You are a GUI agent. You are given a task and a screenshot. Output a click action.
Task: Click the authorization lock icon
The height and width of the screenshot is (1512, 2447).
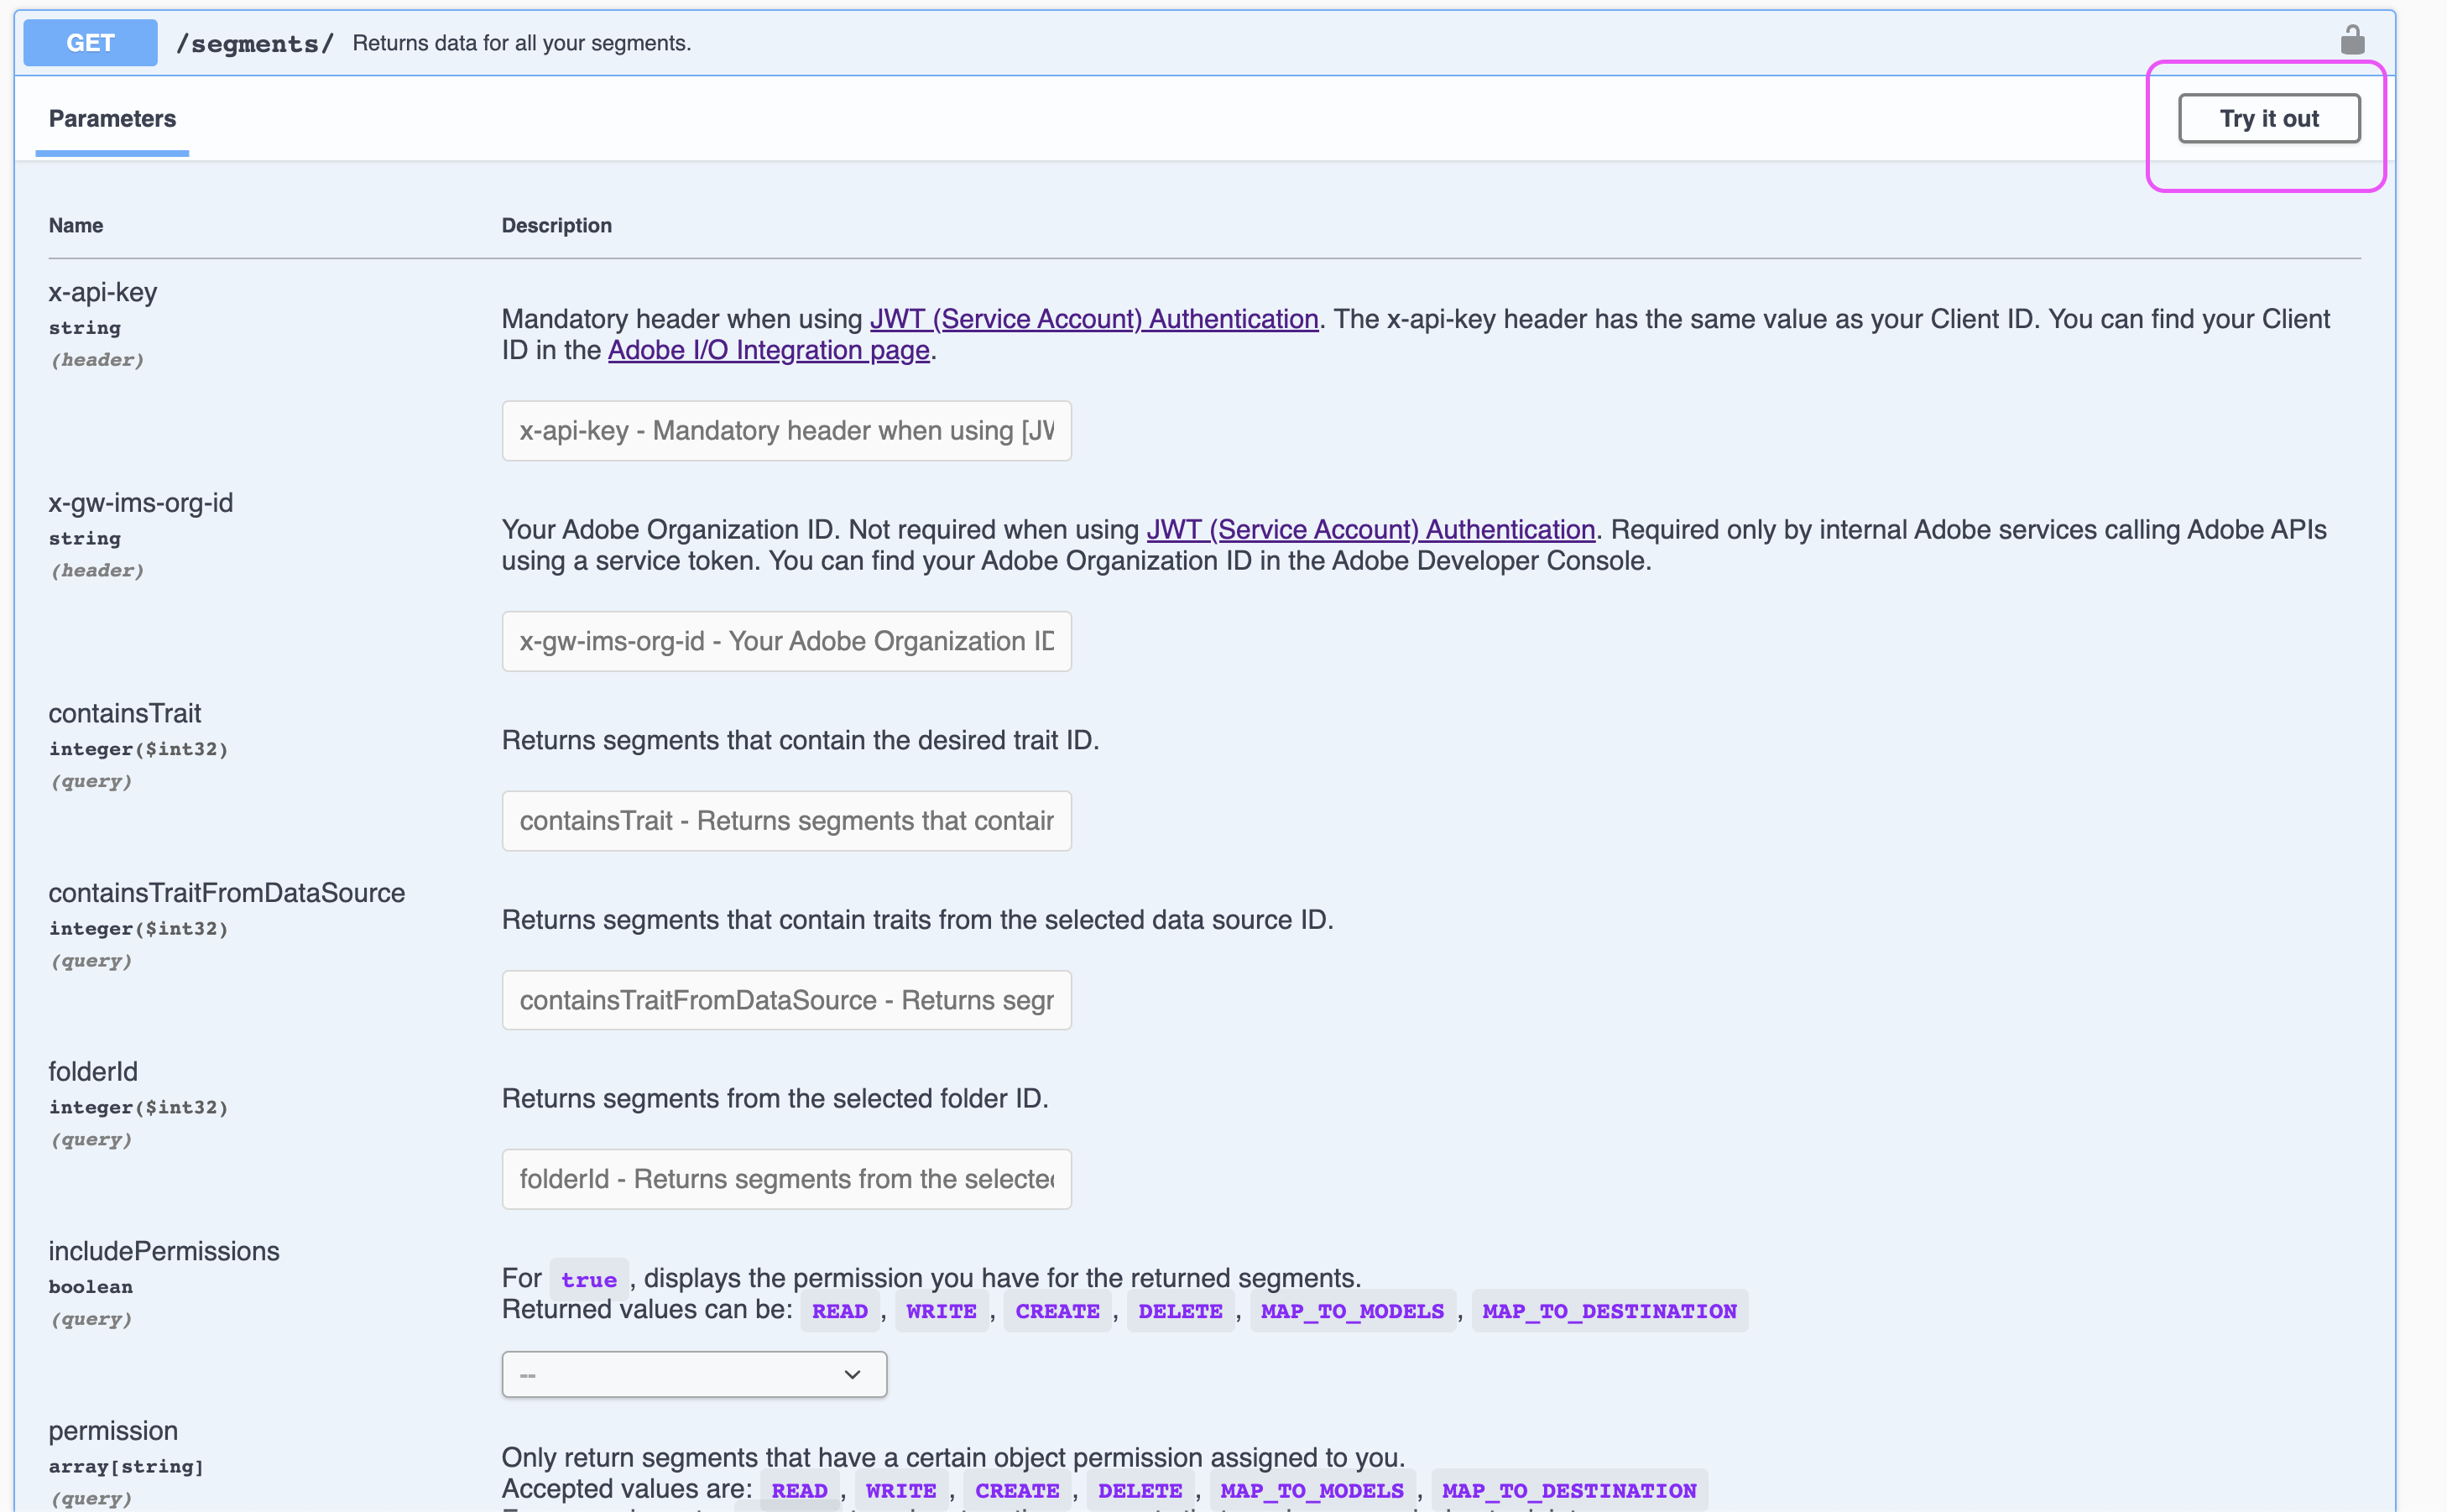point(2352,41)
